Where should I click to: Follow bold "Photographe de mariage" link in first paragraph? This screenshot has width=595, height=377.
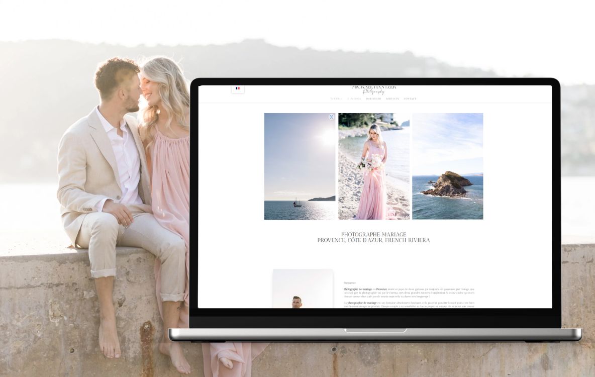coord(358,290)
